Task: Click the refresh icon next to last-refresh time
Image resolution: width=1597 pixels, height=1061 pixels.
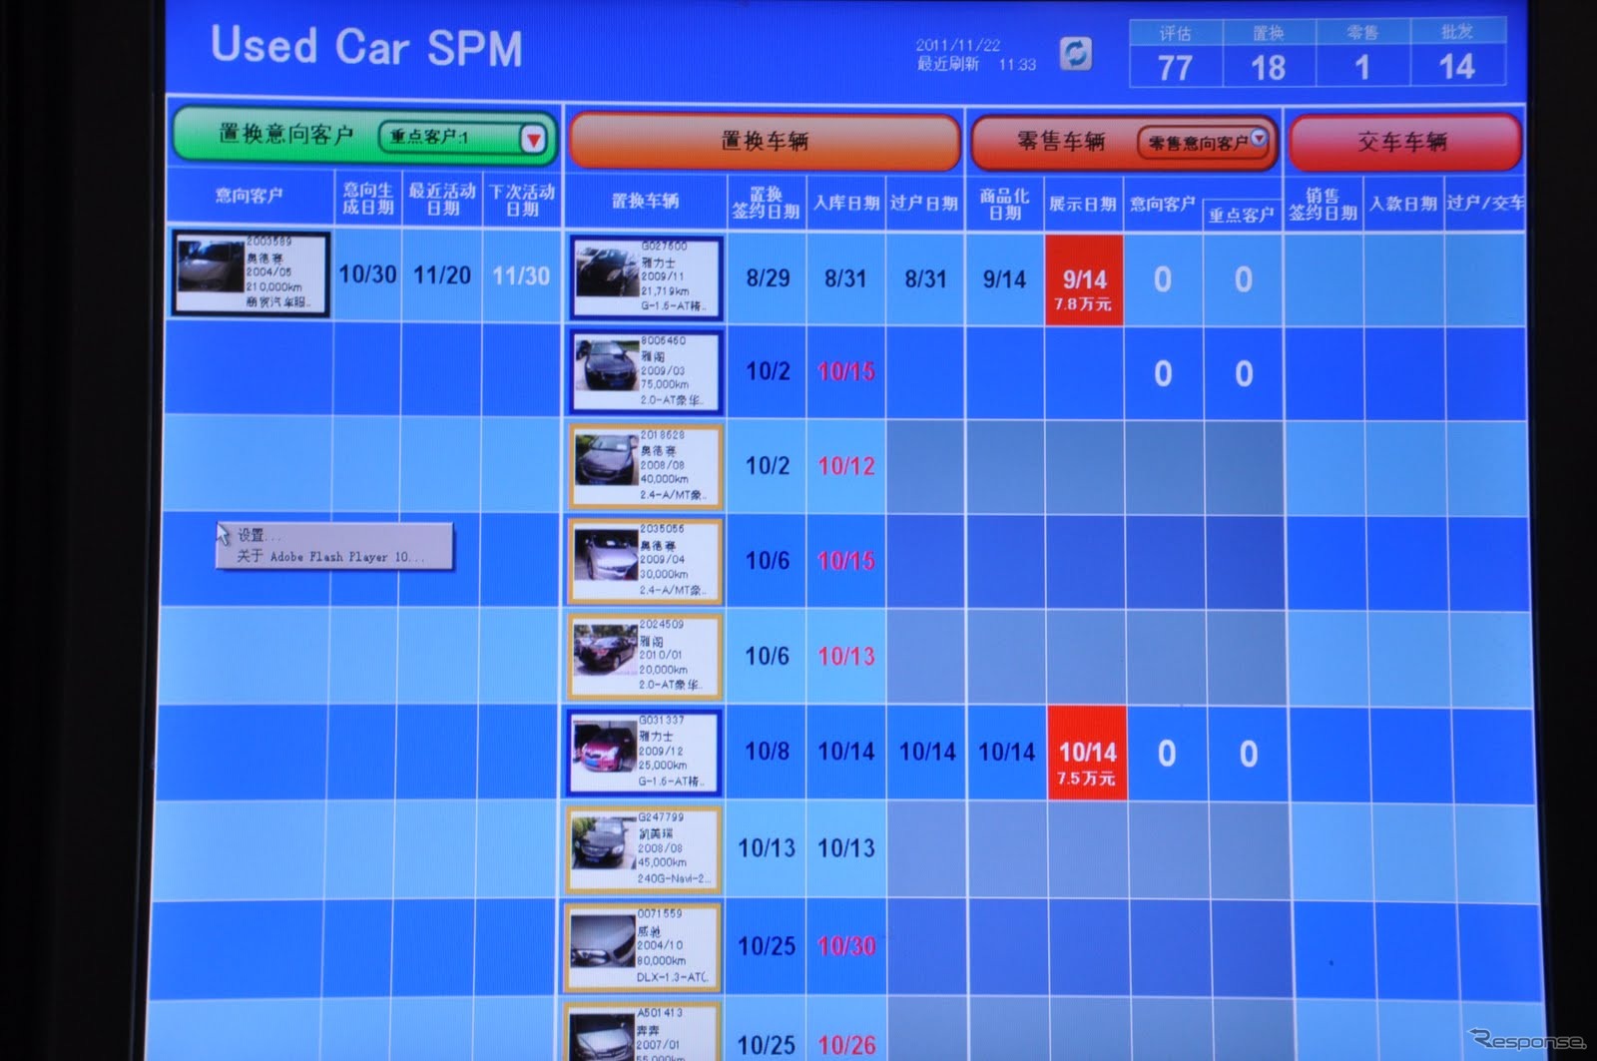Action: pyautogui.click(x=1075, y=54)
